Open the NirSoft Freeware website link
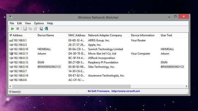 tap(114, 91)
